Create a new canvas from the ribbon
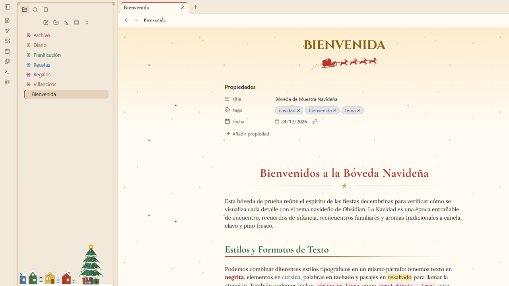 [x=7, y=41]
